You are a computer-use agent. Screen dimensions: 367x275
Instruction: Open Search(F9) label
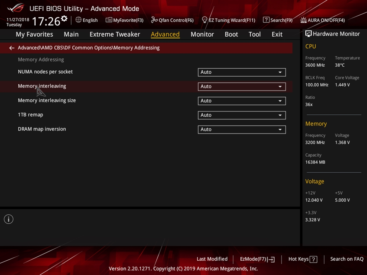(281, 20)
